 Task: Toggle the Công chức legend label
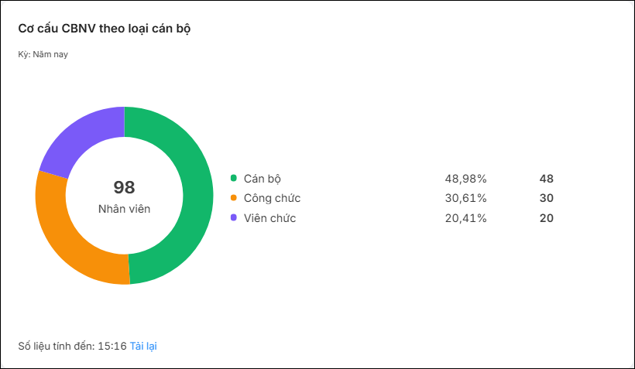(x=272, y=198)
